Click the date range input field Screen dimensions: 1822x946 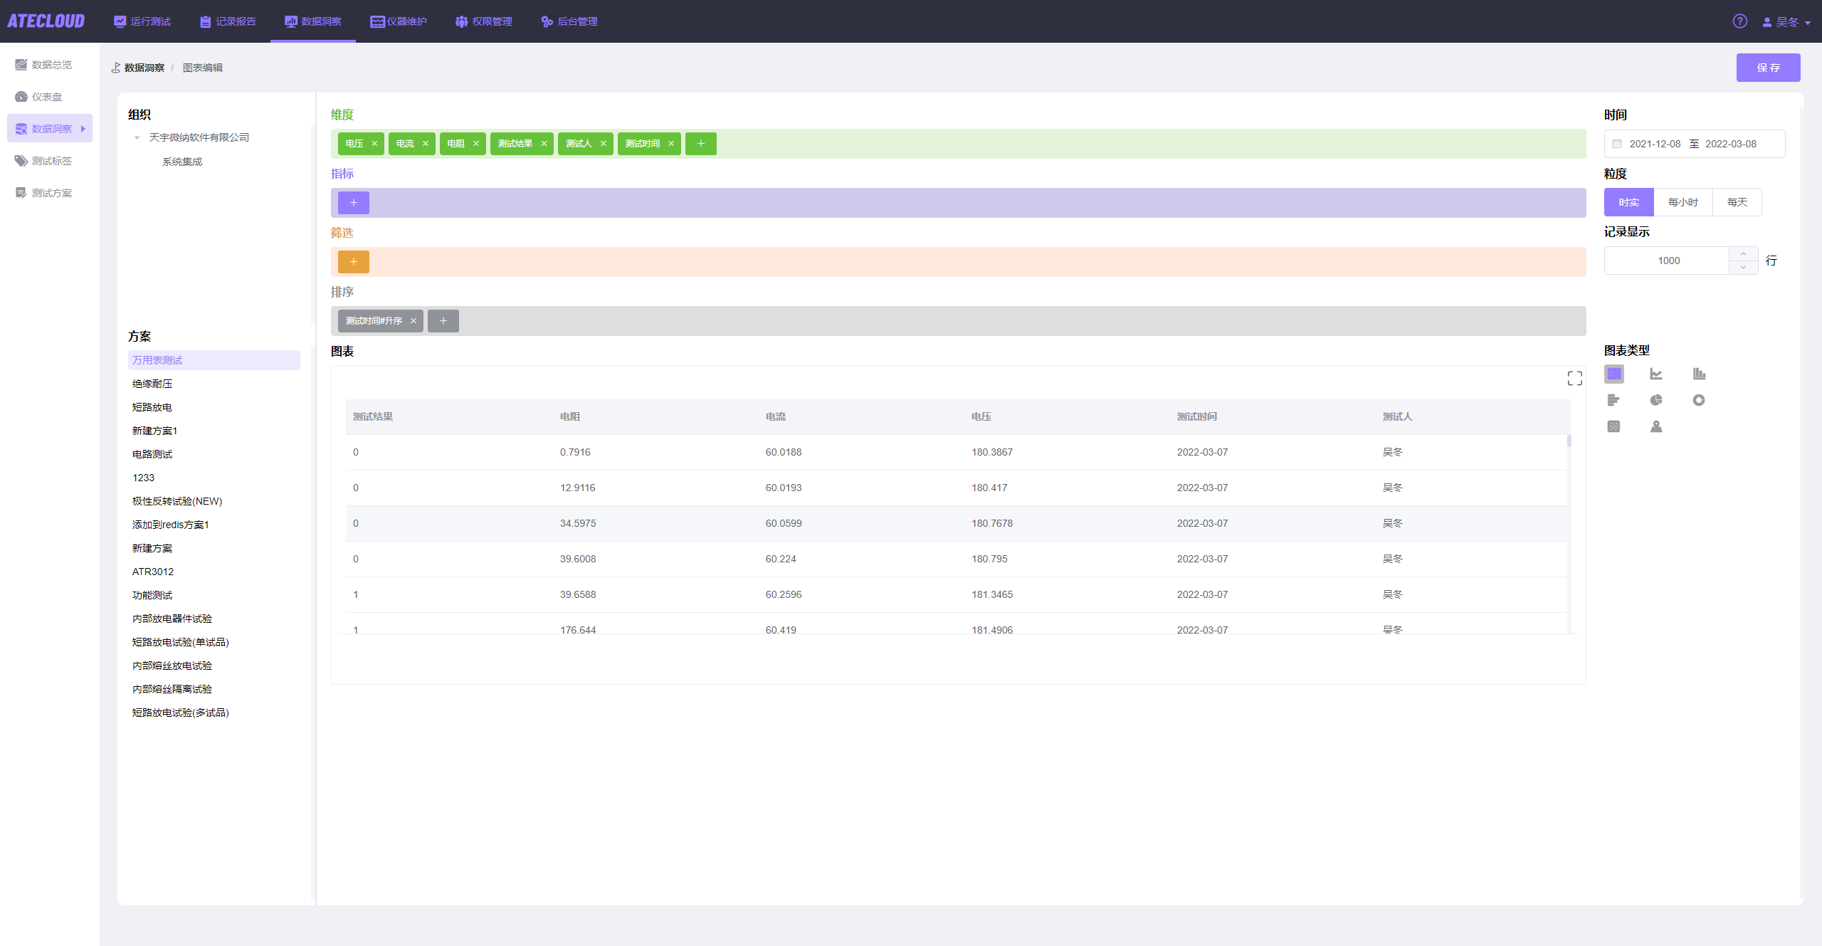point(1694,144)
